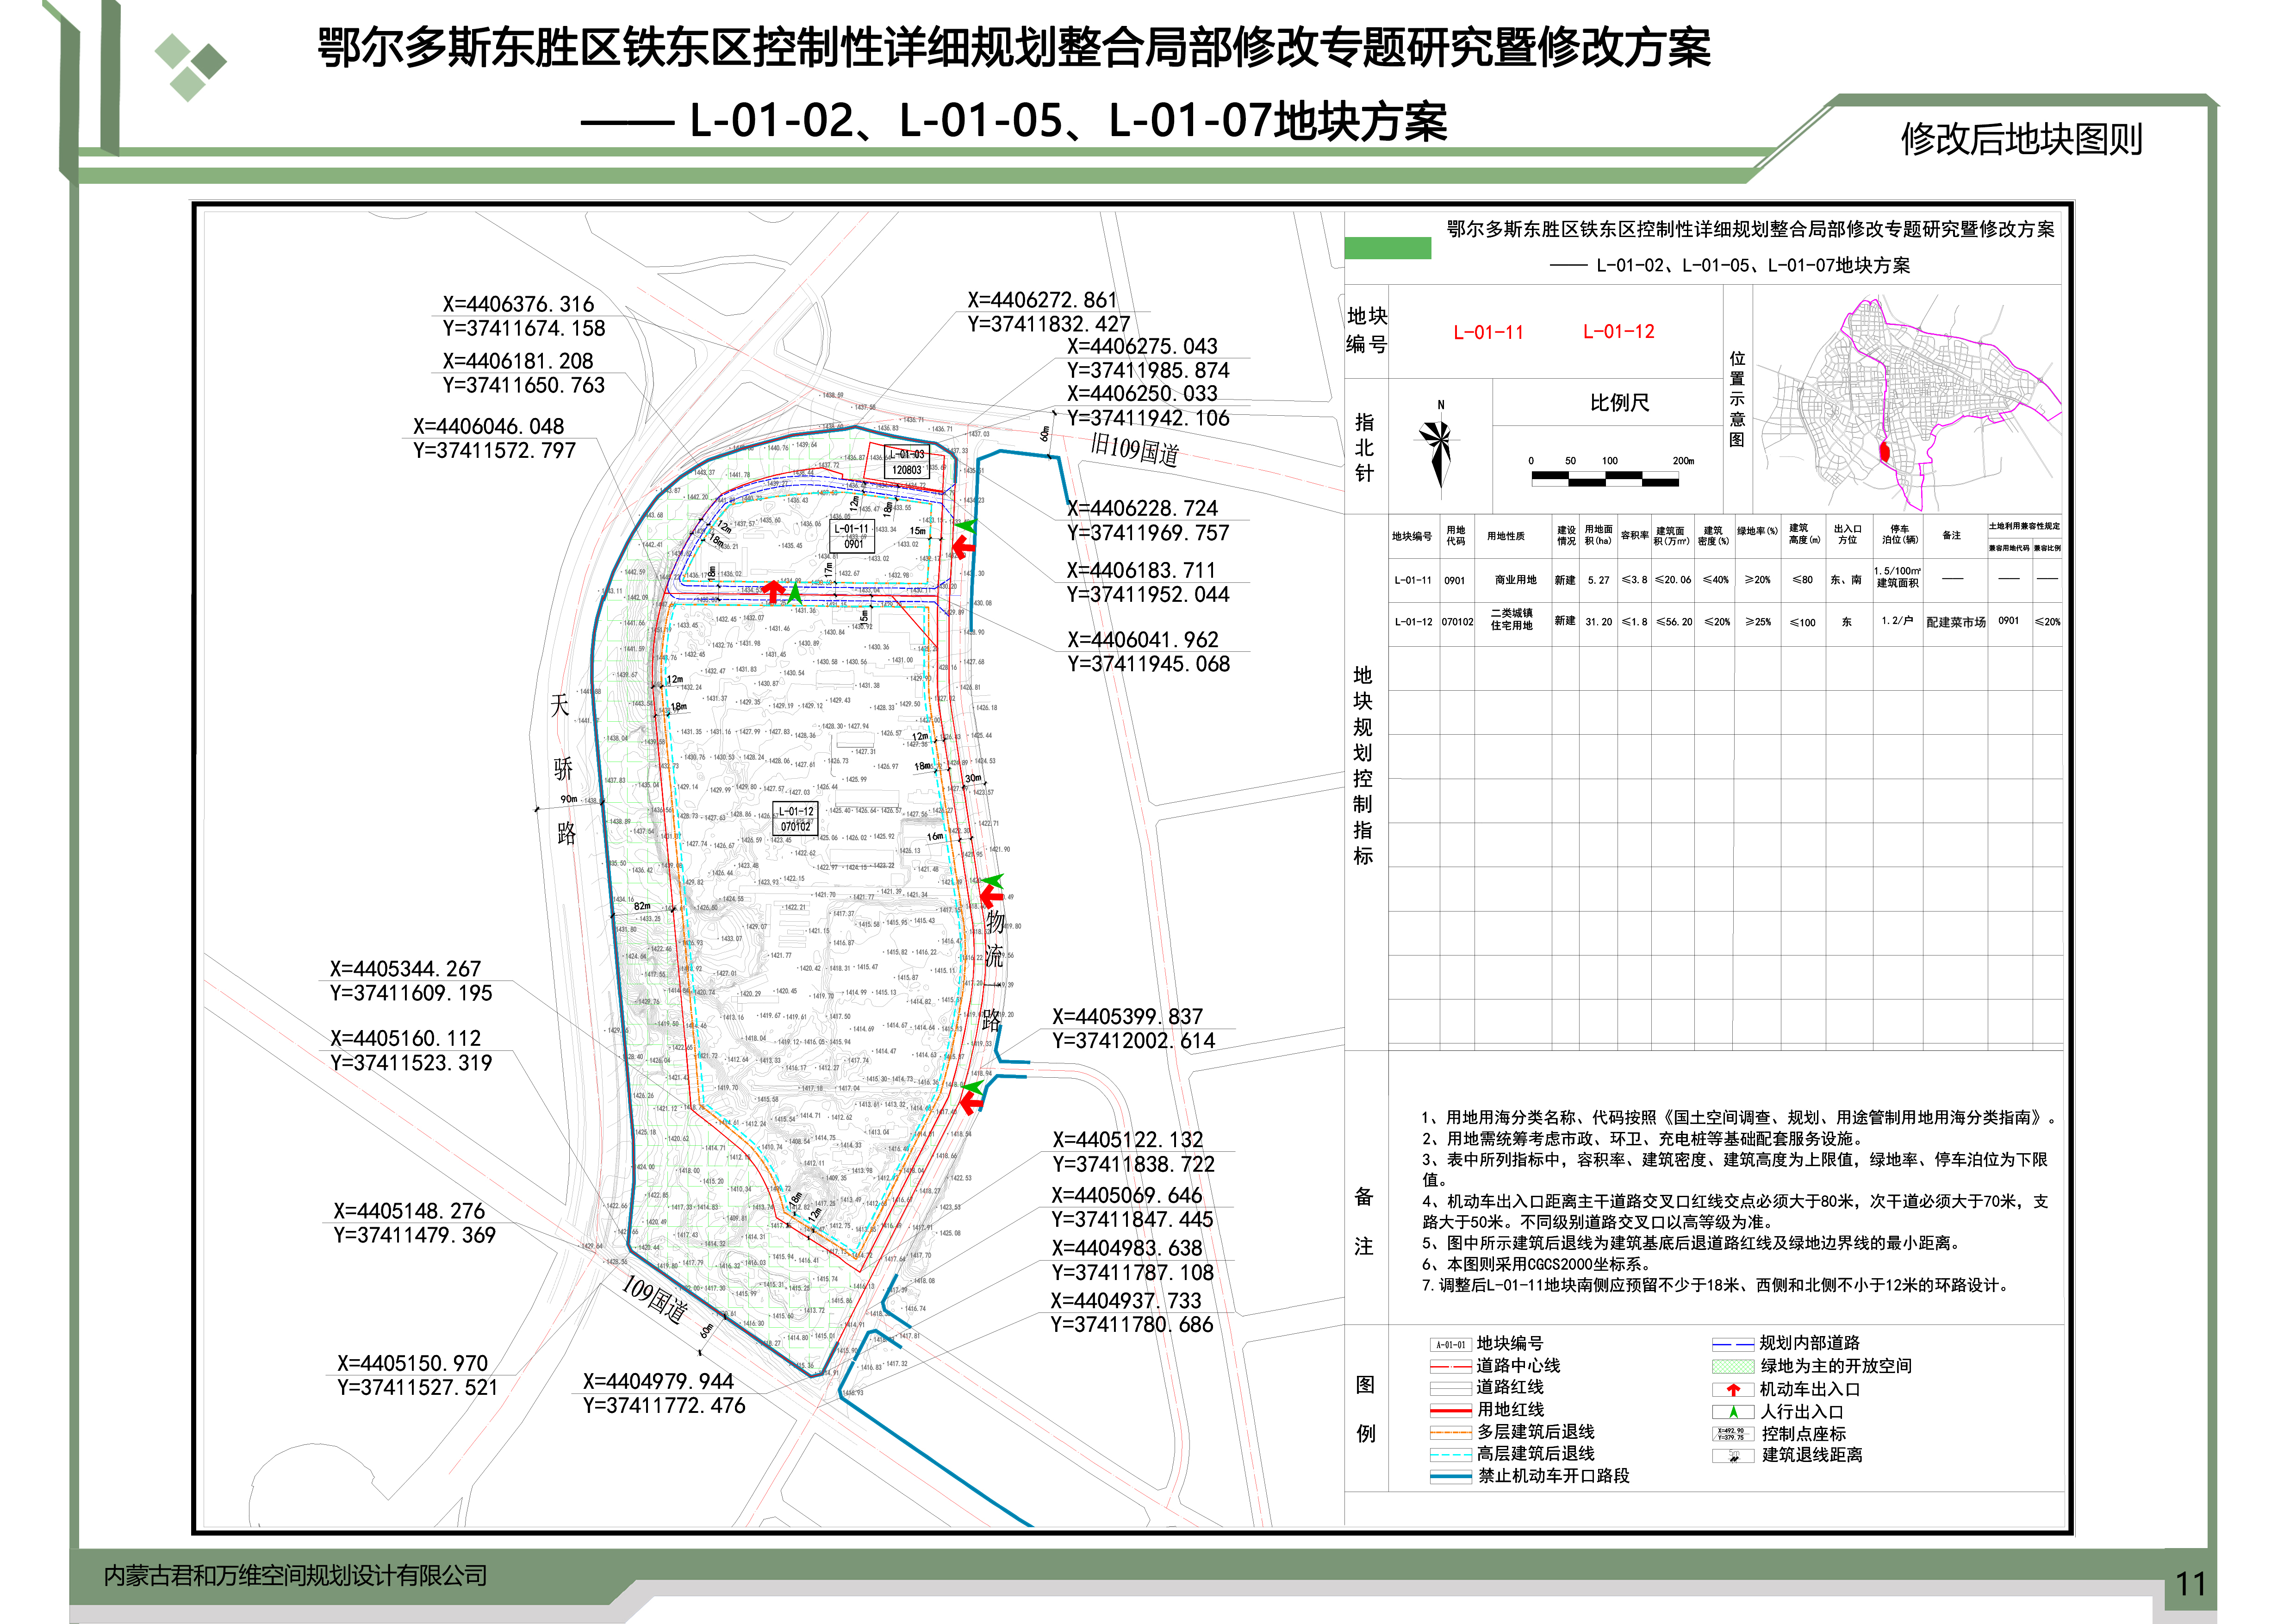Click the coordinate label X=4405150.970

tap(412, 1363)
